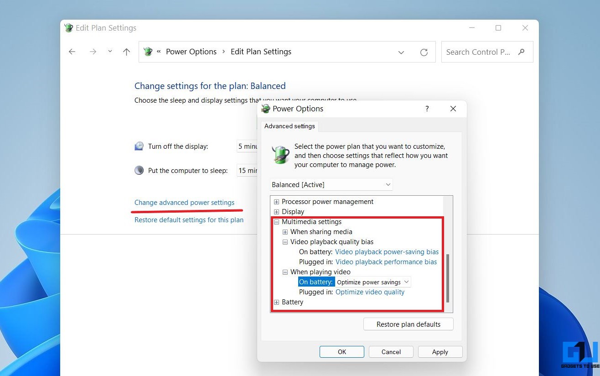
Task: Go back in Edit Plan Settings window
Action: point(72,52)
